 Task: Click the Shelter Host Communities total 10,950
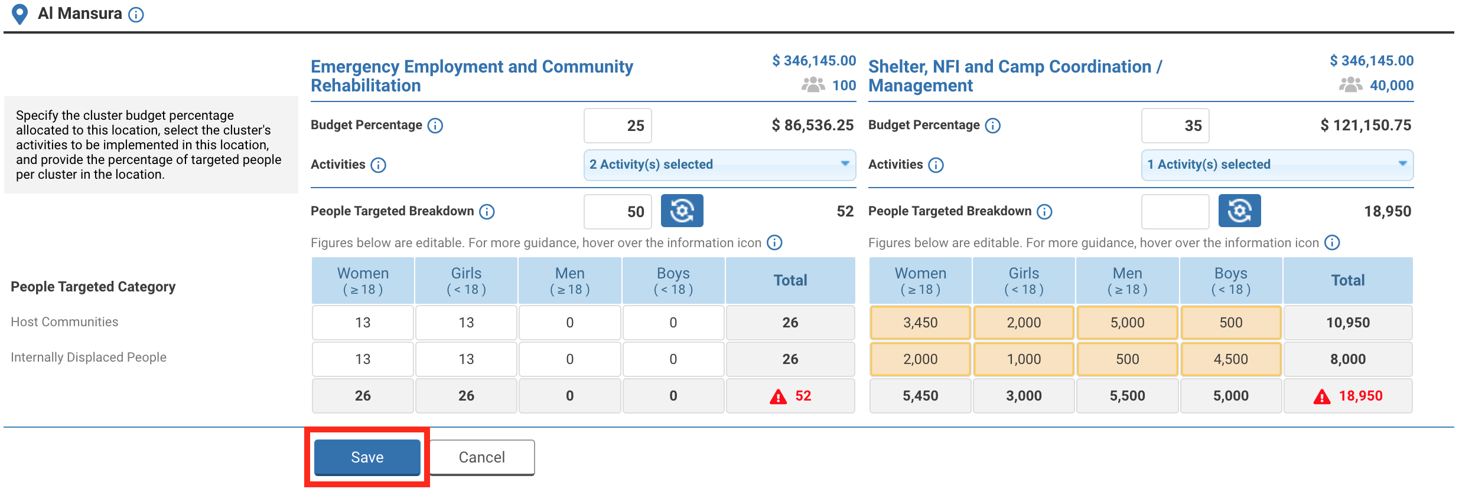coord(1348,323)
